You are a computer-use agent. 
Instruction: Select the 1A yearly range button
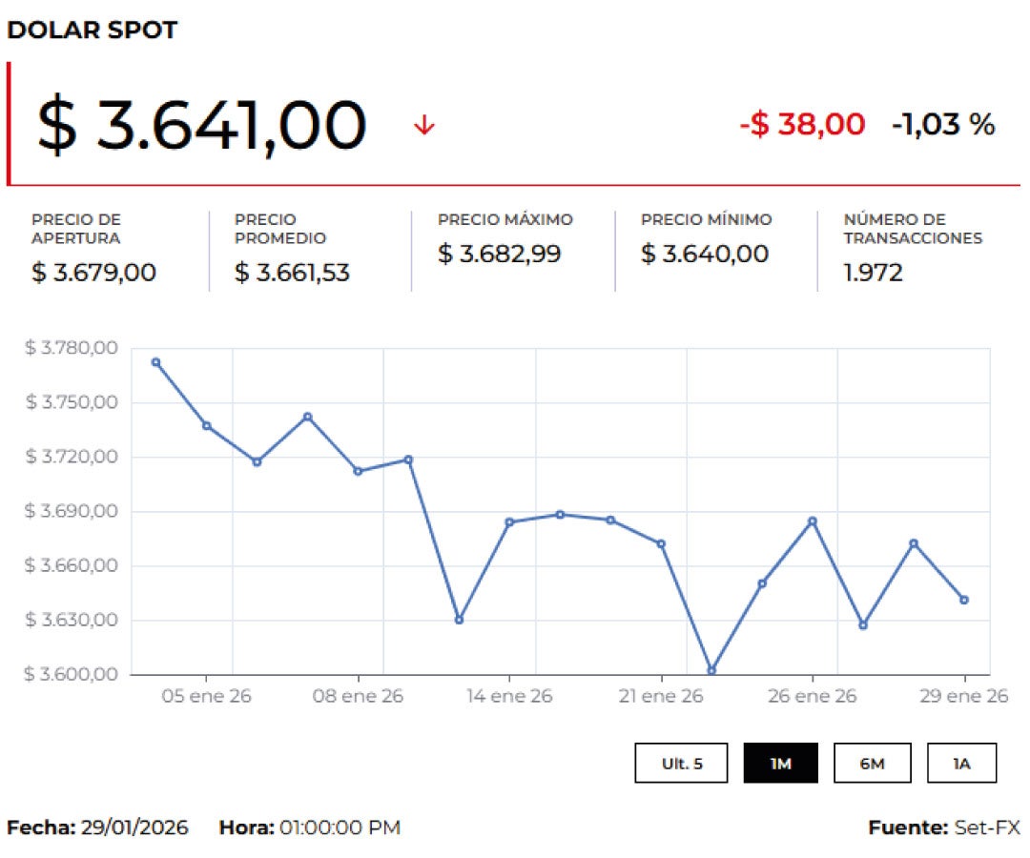point(961,763)
